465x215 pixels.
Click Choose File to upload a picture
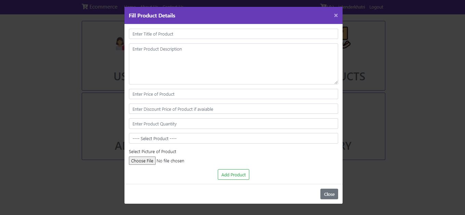142,161
